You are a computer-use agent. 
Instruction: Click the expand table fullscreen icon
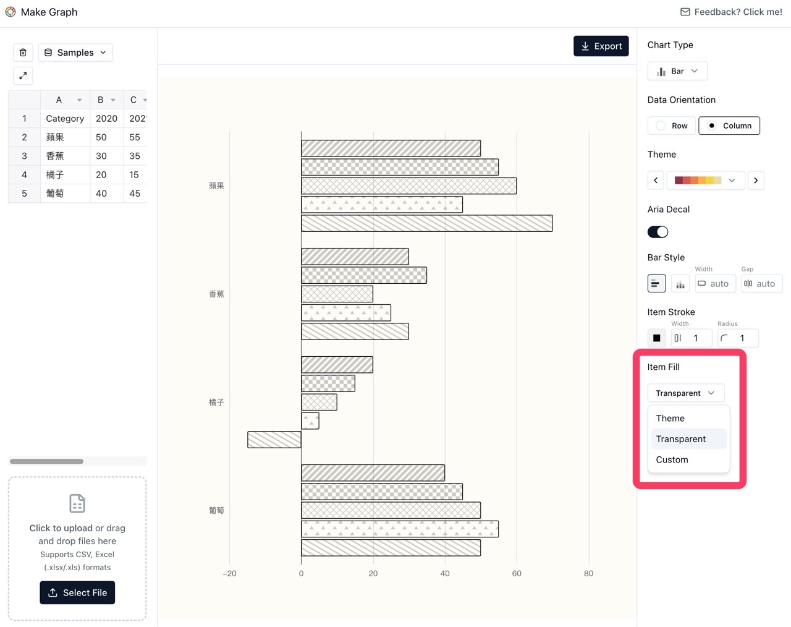[x=23, y=75]
